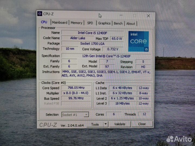This screenshot has width=195, height=146.
Task: Click the Core Voltage value 0.732 V
Action: 113,49
